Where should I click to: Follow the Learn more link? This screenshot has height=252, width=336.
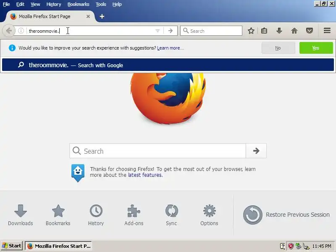pos(170,48)
